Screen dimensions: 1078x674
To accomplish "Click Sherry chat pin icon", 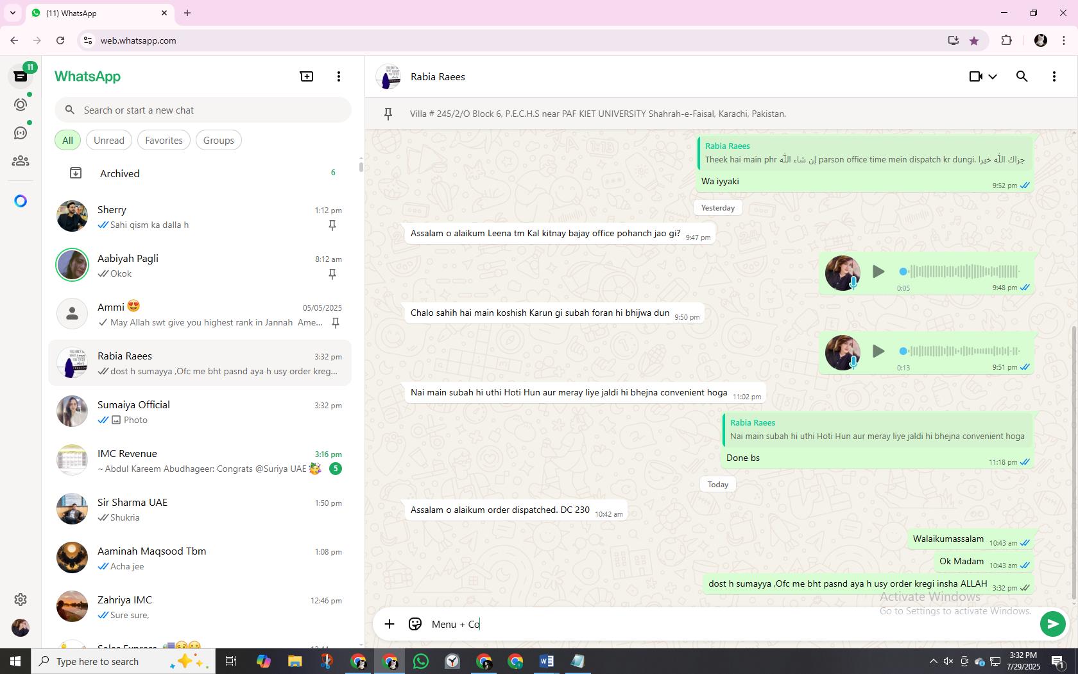I will 332,225.
